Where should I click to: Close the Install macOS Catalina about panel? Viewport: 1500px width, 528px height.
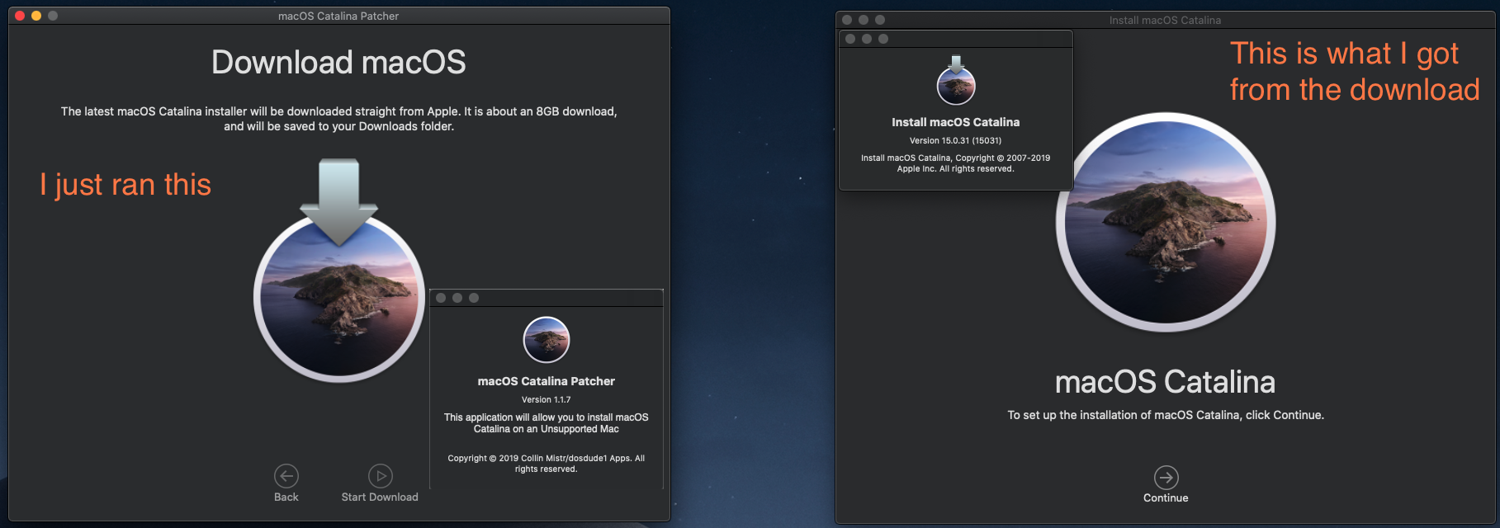pyautogui.click(x=850, y=39)
